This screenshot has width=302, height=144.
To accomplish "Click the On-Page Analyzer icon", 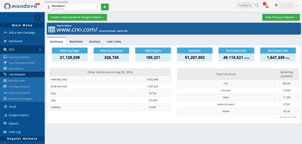I will [x=5, y=87].
